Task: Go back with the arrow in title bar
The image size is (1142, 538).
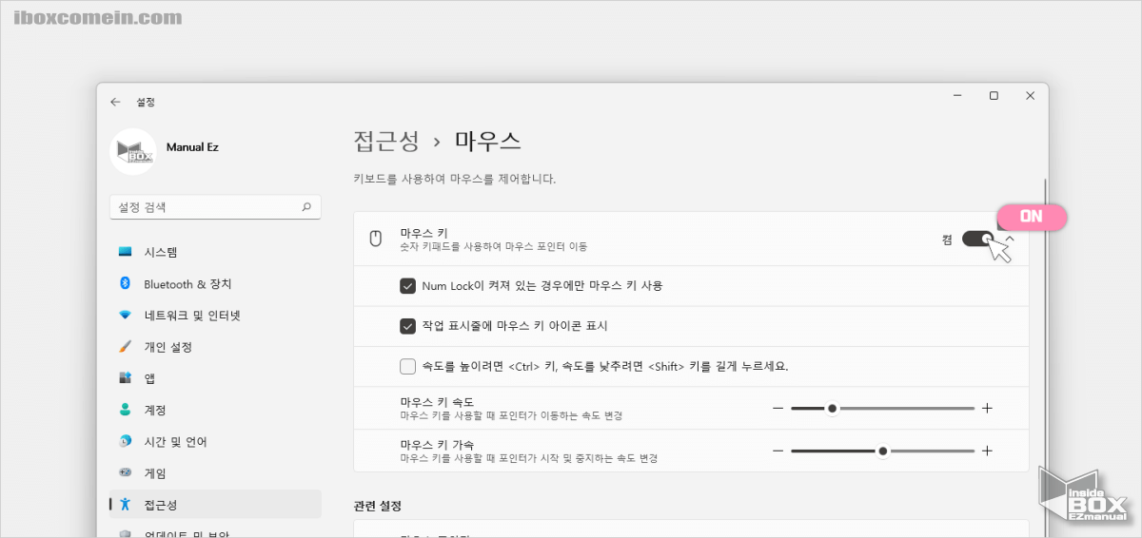Action: [x=115, y=102]
